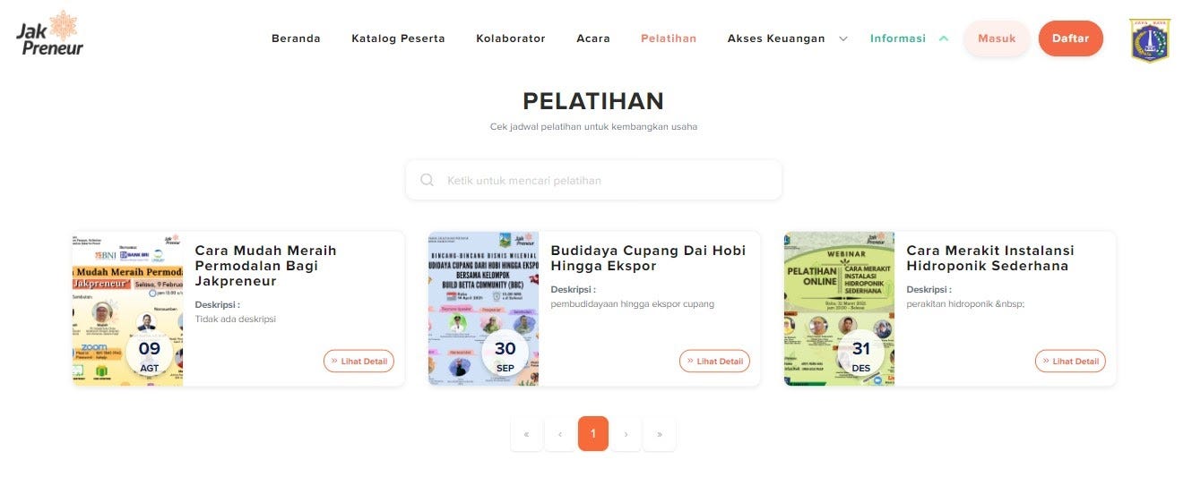Click the Masuk login button

click(x=997, y=38)
